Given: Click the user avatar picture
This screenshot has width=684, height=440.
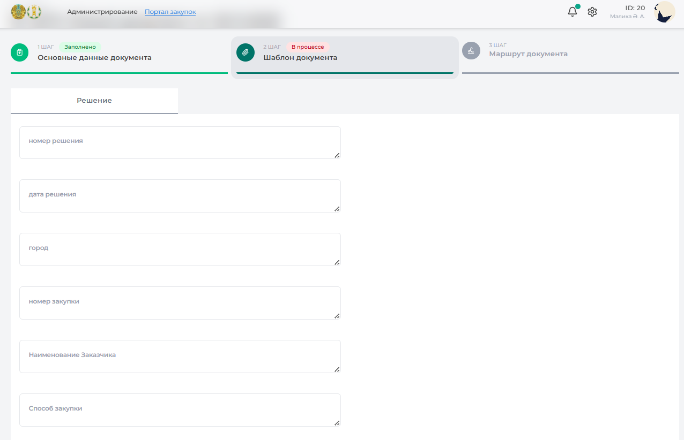Looking at the screenshot, I should click(665, 12).
